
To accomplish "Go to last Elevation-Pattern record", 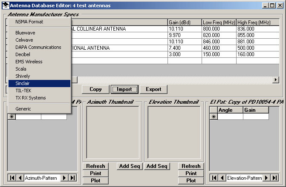I will (x=274, y=178).
